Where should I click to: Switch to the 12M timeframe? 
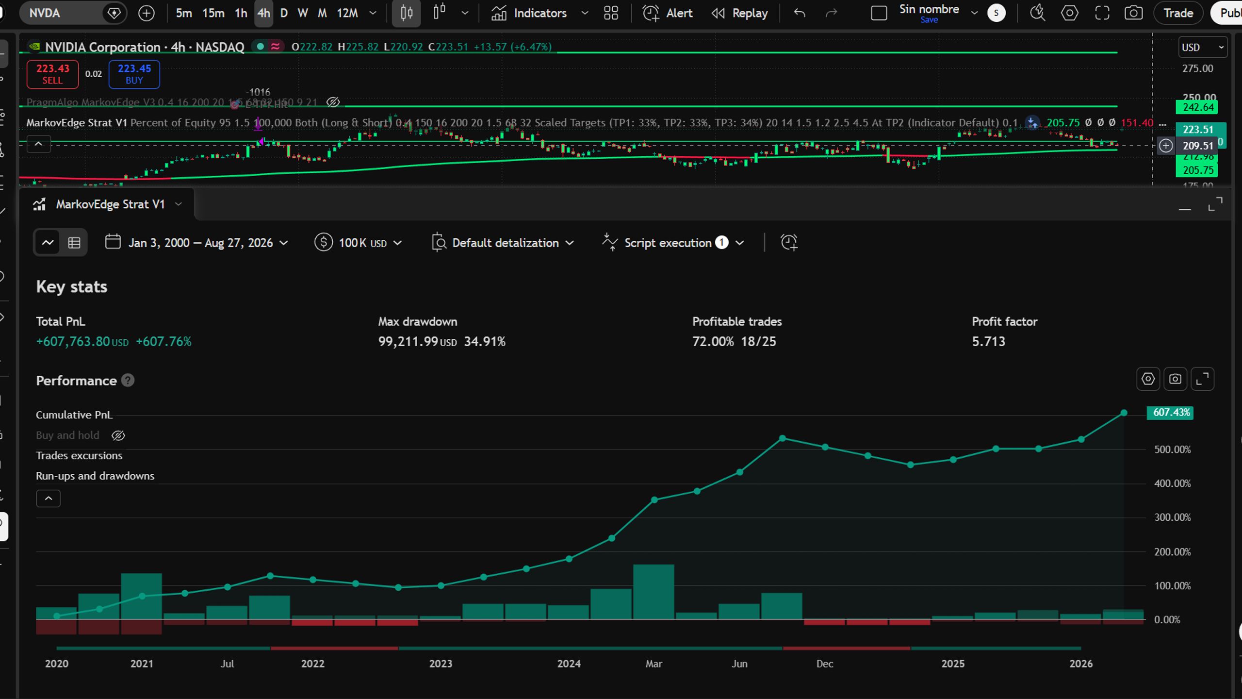347,13
